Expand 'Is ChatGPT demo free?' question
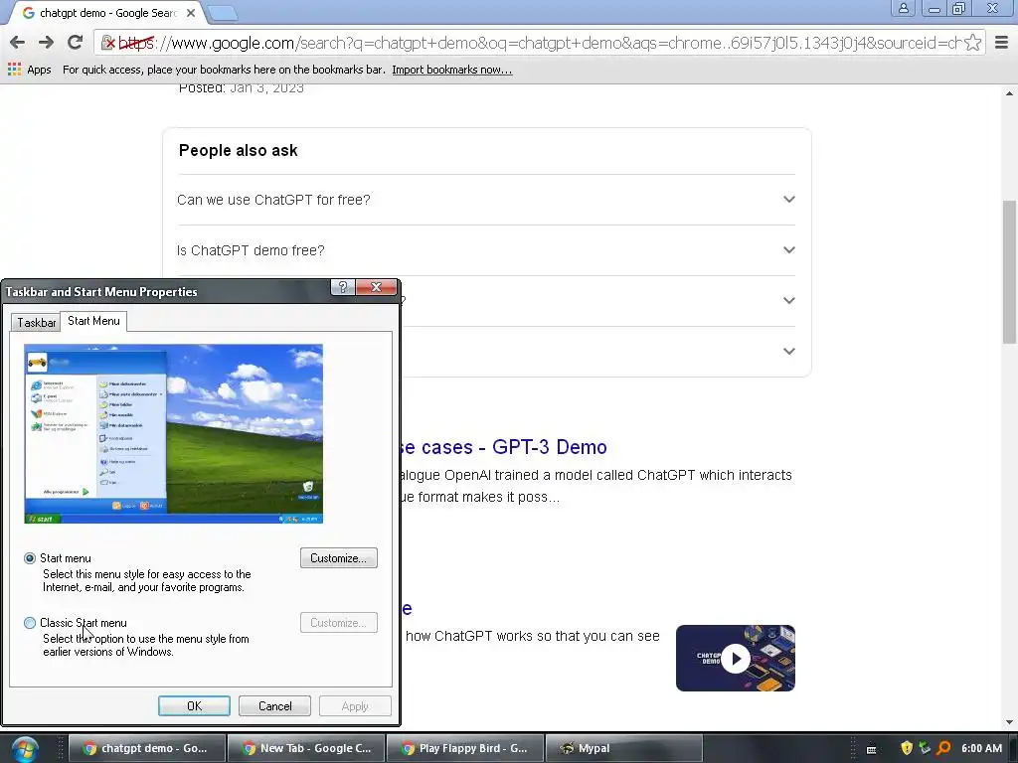Screen dimensions: 1018x763 click(x=486, y=250)
